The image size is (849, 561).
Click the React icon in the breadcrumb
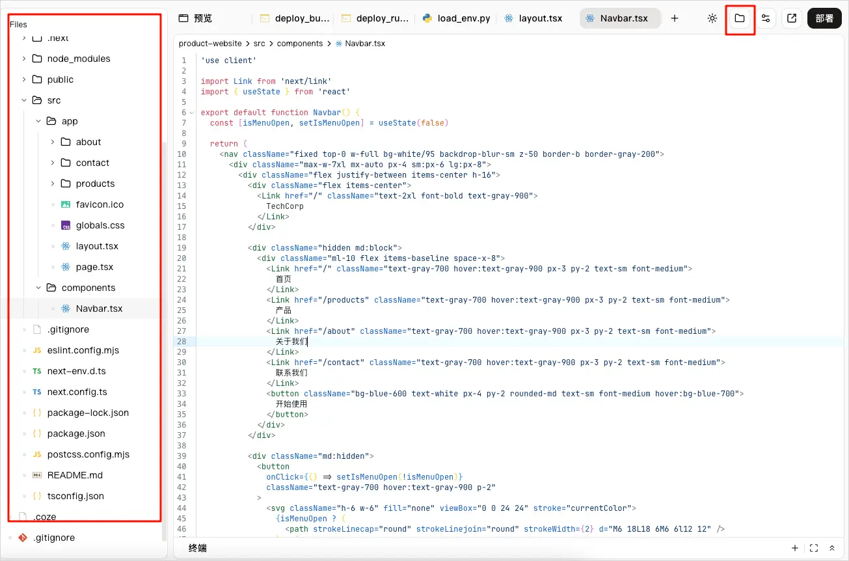(x=339, y=44)
